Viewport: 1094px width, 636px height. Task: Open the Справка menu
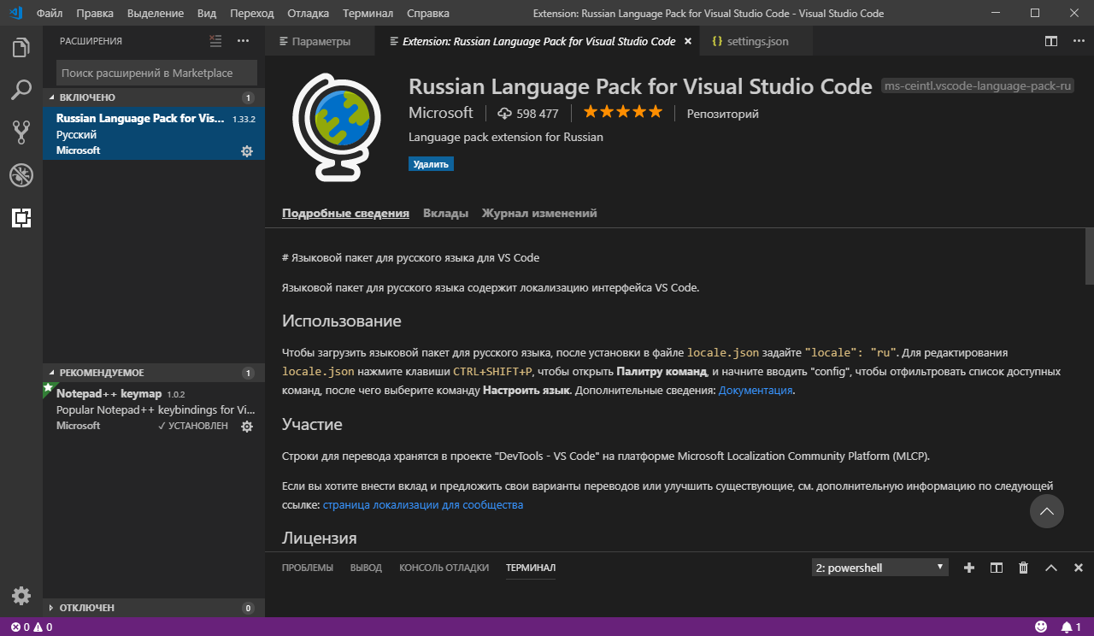click(428, 14)
